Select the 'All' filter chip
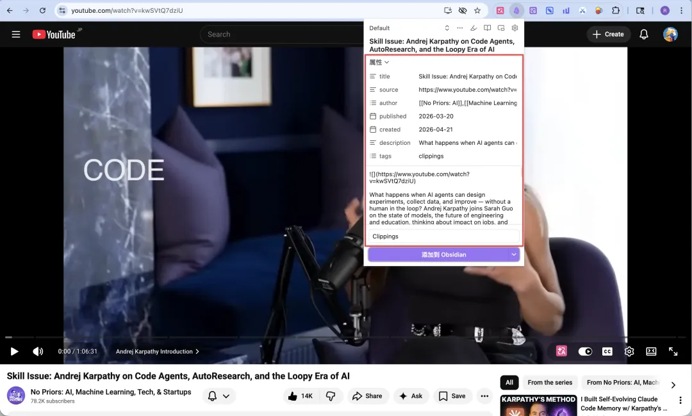Image resolution: width=692 pixels, height=416 pixels. pyautogui.click(x=509, y=383)
